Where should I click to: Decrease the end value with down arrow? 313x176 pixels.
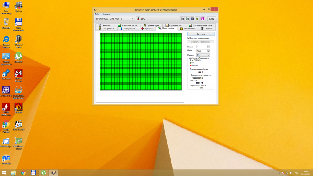point(209,52)
